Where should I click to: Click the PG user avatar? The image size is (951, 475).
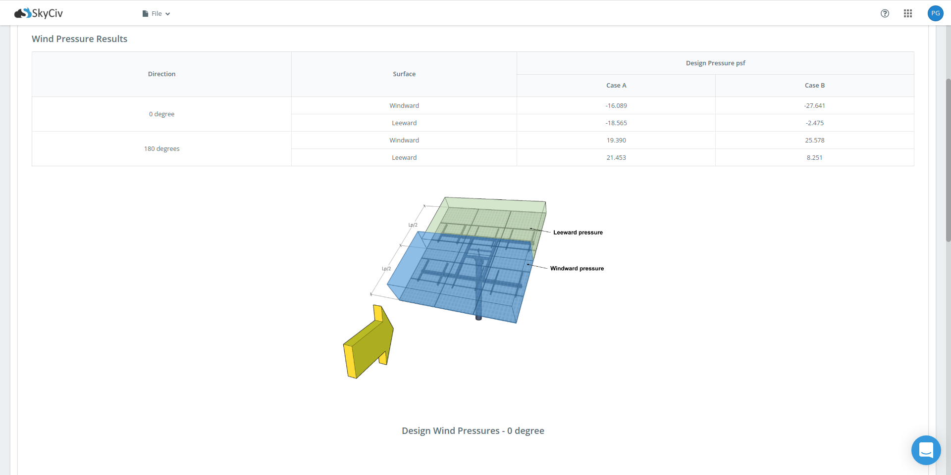click(x=935, y=13)
